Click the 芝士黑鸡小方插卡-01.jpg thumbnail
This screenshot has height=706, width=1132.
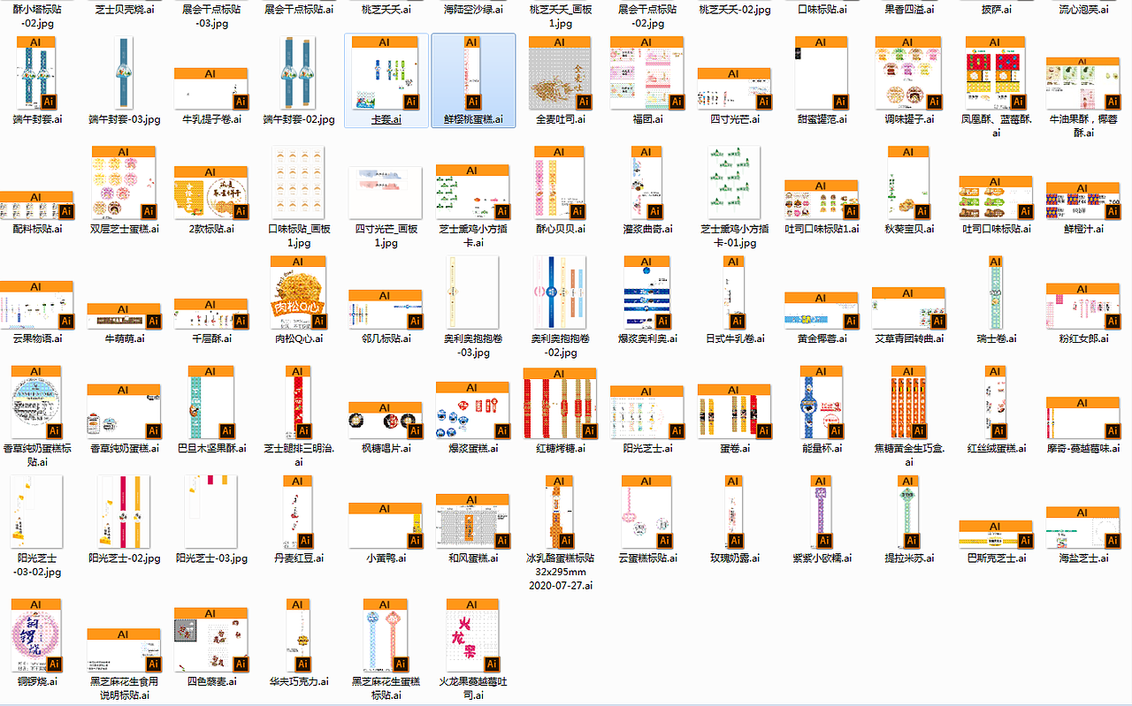734,182
